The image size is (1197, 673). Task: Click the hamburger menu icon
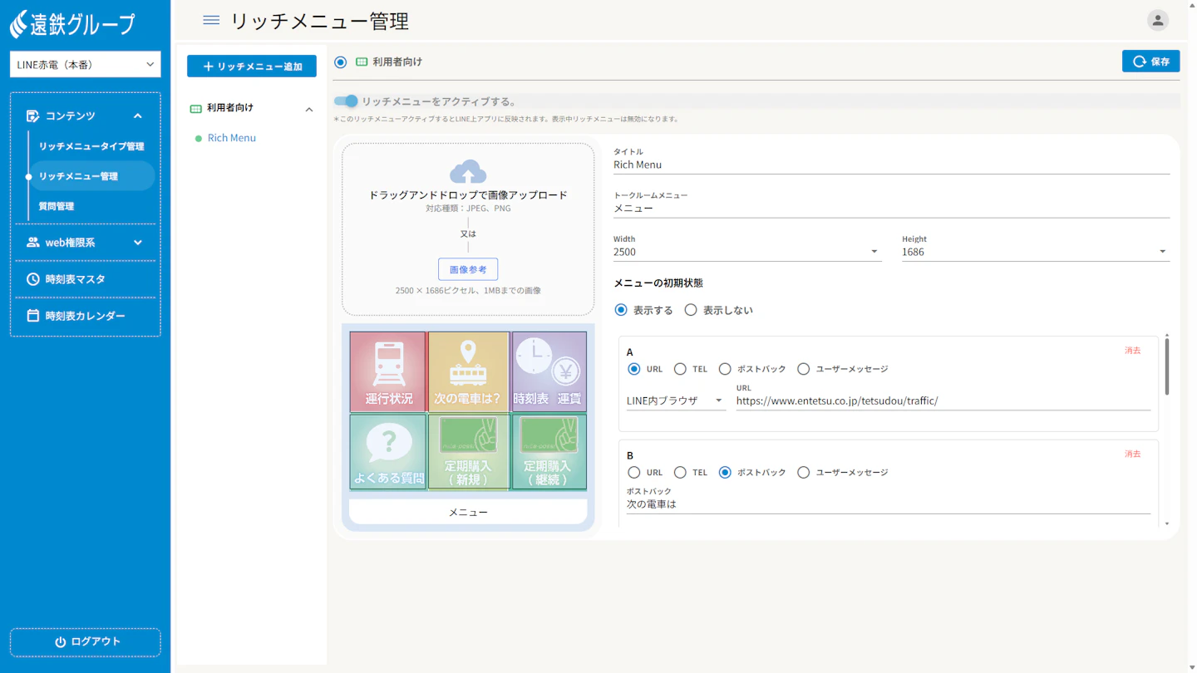pyautogui.click(x=211, y=21)
